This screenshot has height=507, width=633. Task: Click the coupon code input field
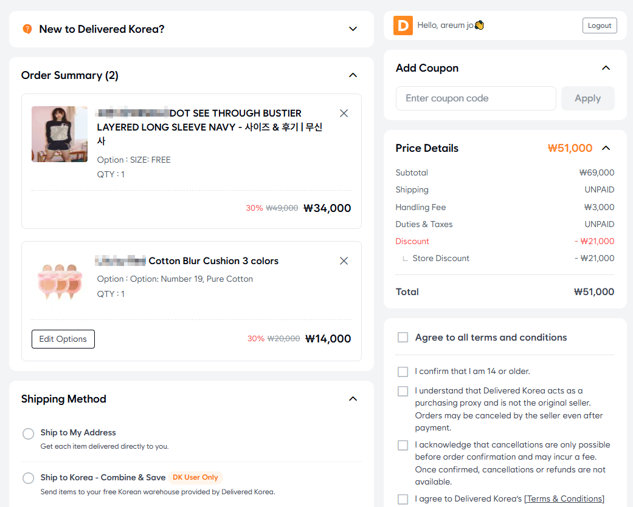[476, 98]
